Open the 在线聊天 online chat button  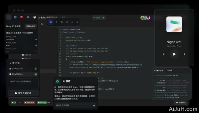181,102
